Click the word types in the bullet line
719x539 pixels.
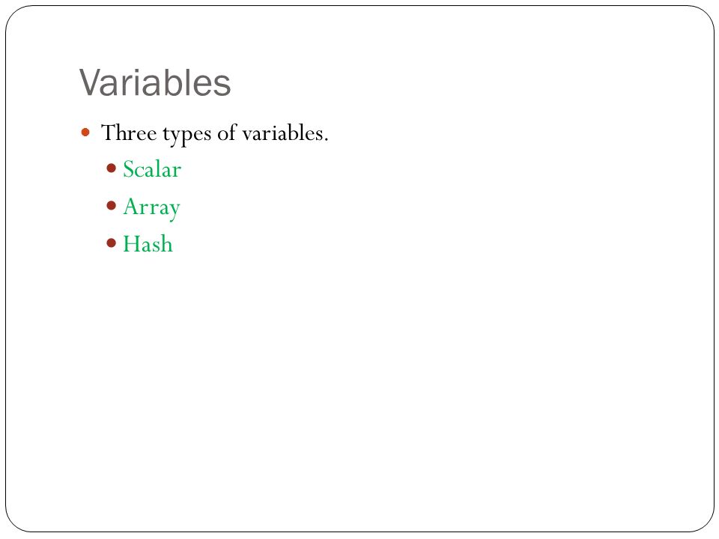(187, 135)
